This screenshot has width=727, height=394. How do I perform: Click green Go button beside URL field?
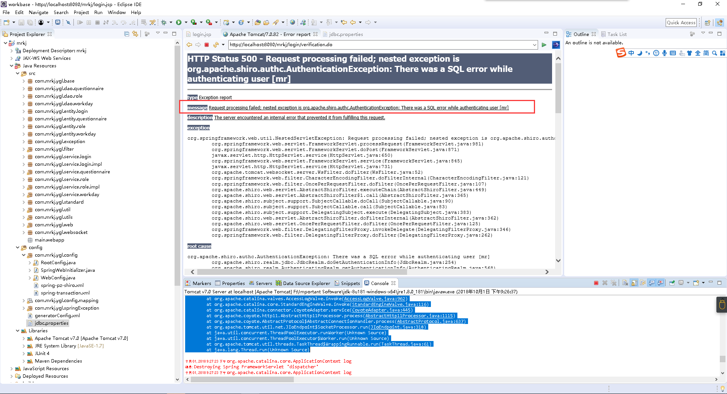pyautogui.click(x=544, y=45)
